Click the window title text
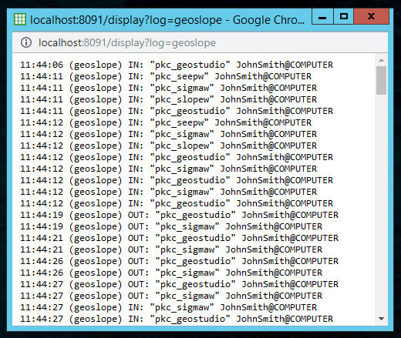401x338 pixels. pos(167,20)
